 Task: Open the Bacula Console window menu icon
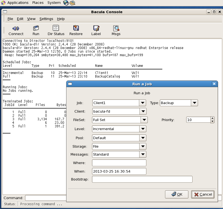5,12
